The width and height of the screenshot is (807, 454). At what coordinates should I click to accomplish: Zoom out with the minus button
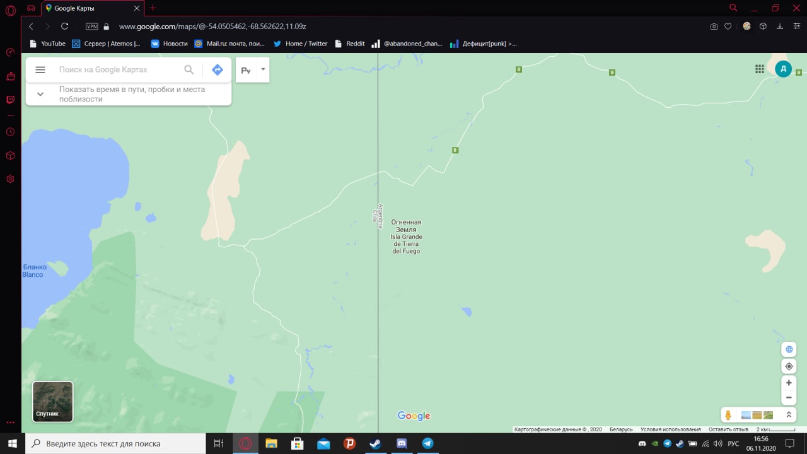coord(789,398)
